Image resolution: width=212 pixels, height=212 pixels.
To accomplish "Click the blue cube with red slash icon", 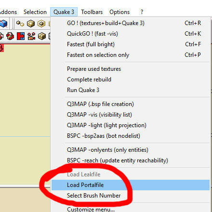I will tap(3, 24).
